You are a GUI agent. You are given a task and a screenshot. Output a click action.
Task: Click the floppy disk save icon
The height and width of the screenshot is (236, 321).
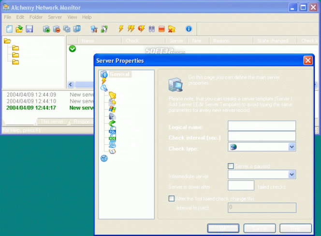click(29, 29)
